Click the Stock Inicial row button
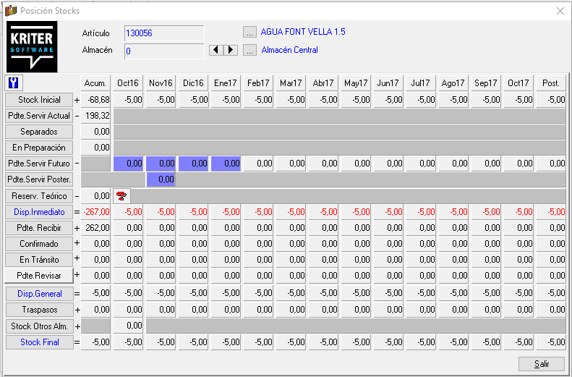 pyautogui.click(x=39, y=100)
